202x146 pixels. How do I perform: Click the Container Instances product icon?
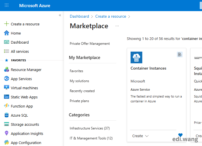point(136,57)
